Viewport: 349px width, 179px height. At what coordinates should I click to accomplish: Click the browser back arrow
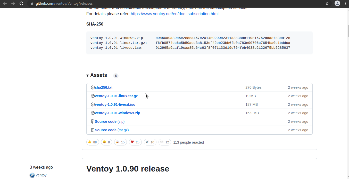(5, 3)
